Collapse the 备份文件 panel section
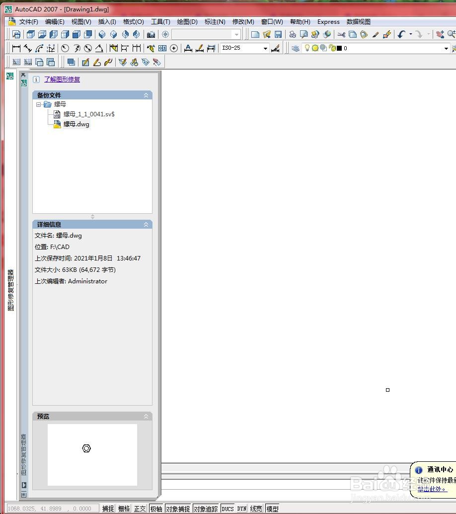This screenshot has width=456, height=514. (146, 95)
